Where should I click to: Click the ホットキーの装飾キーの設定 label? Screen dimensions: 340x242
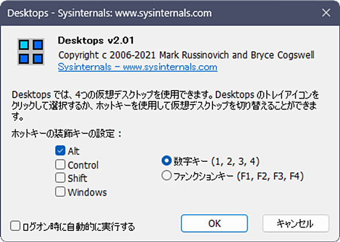[x=66, y=133]
